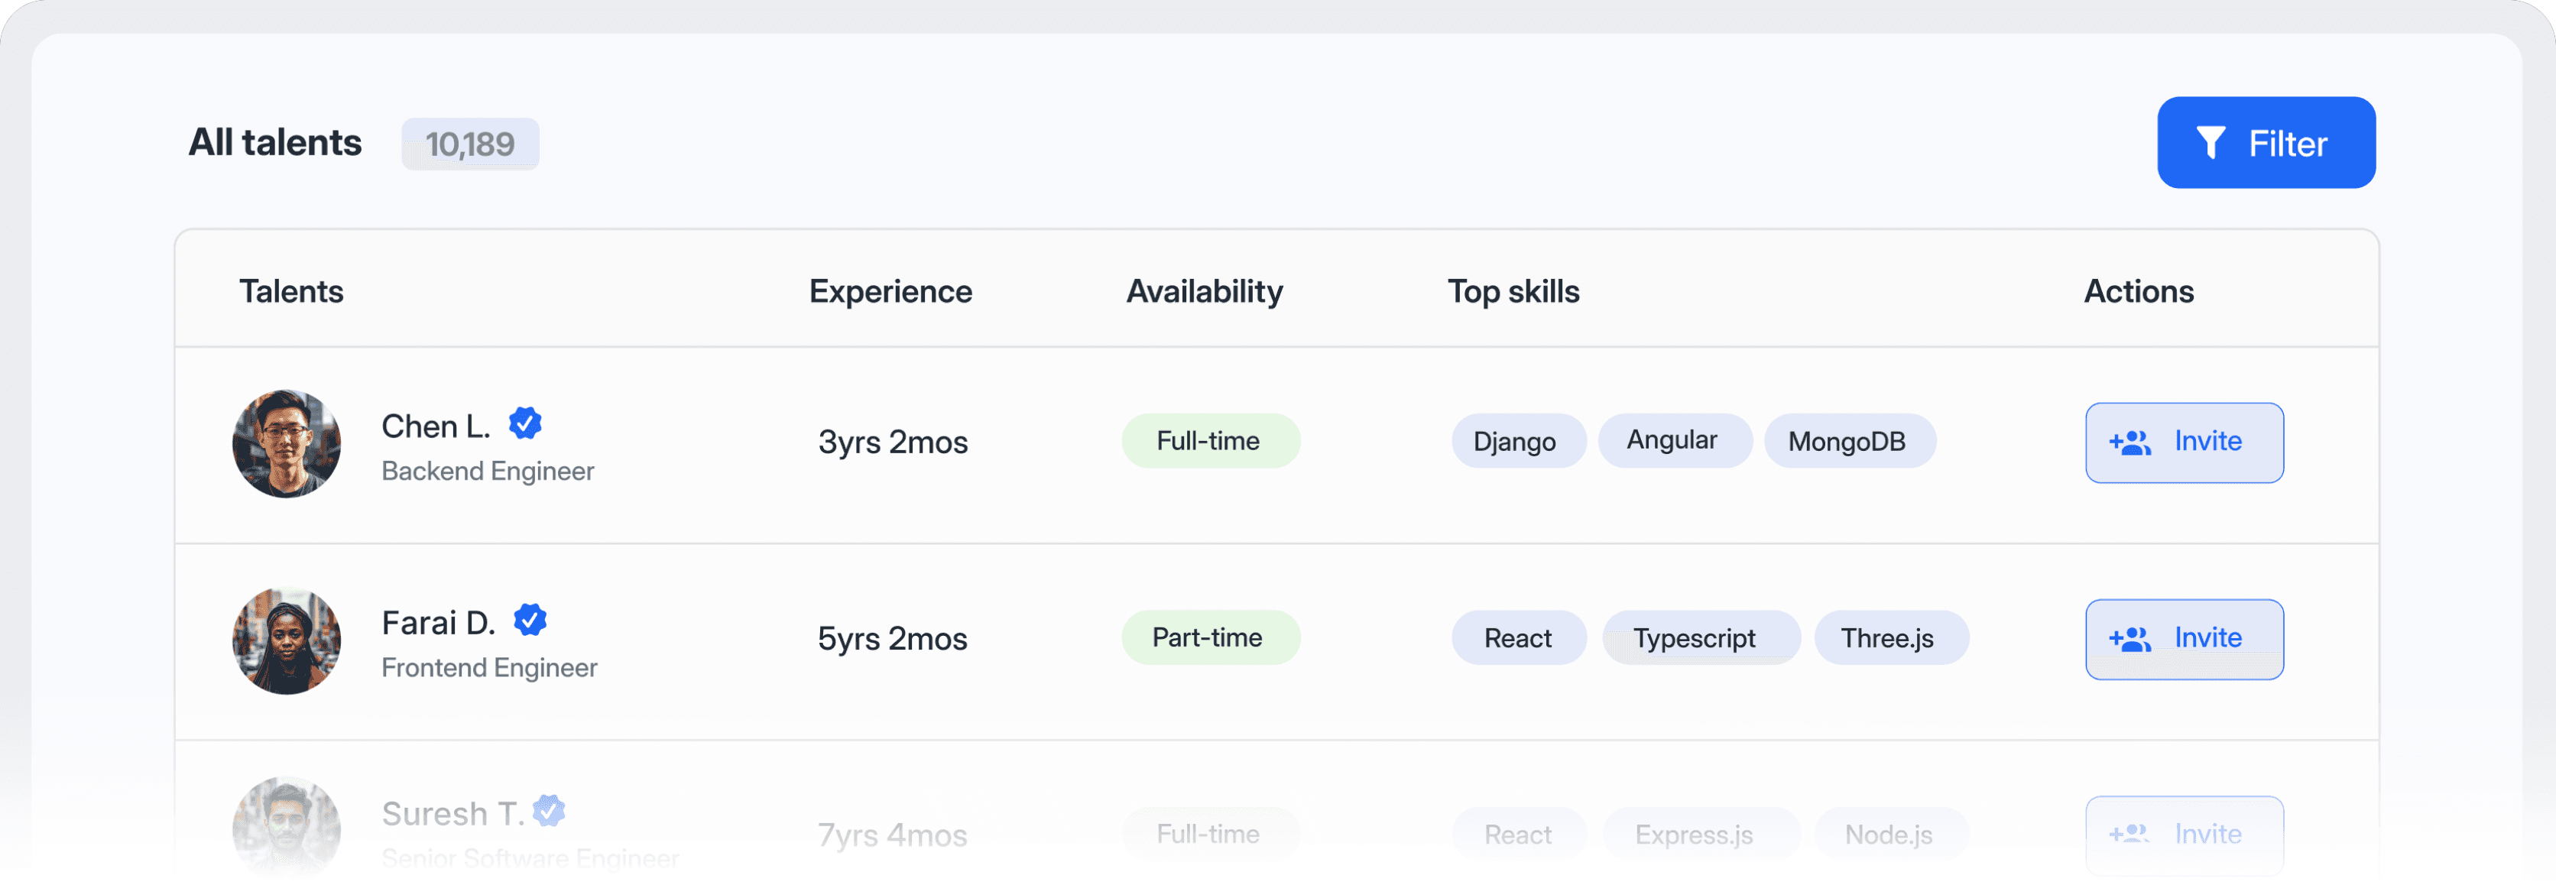The width and height of the screenshot is (2556, 885).
Task: Click the Availability column header
Action: coord(1204,292)
